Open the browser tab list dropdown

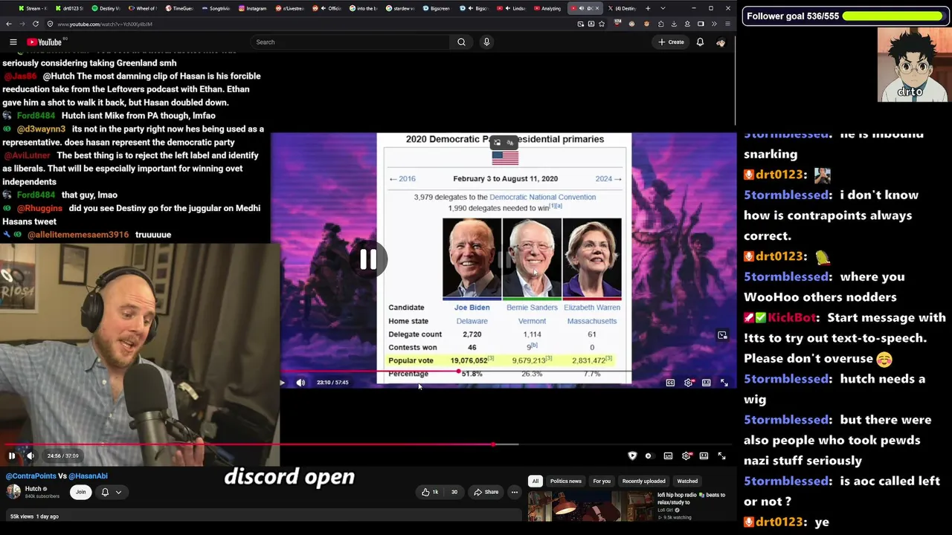pyautogui.click(x=663, y=8)
